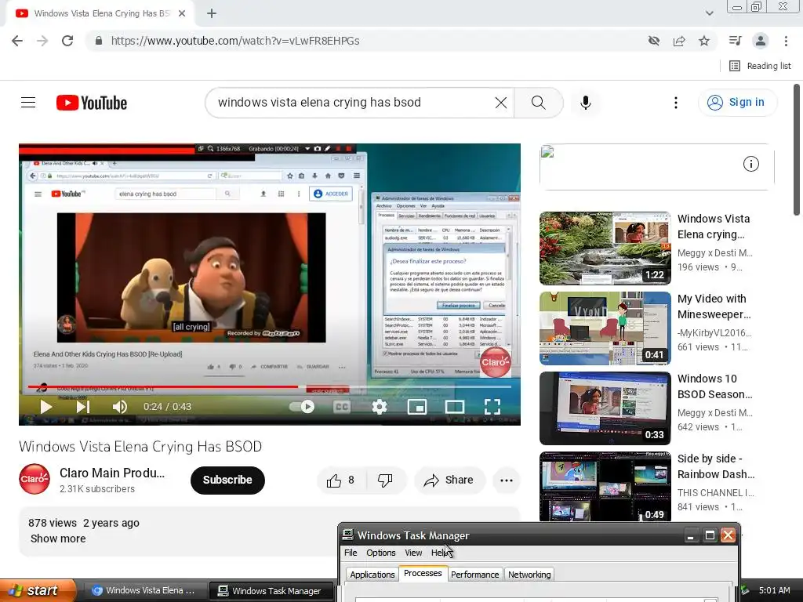Dislike the video
Screen dimensions: 803x602
(386, 481)
